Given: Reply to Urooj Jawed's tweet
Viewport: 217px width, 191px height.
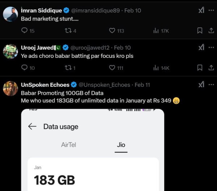Looking at the screenshot, I should (25, 68).
